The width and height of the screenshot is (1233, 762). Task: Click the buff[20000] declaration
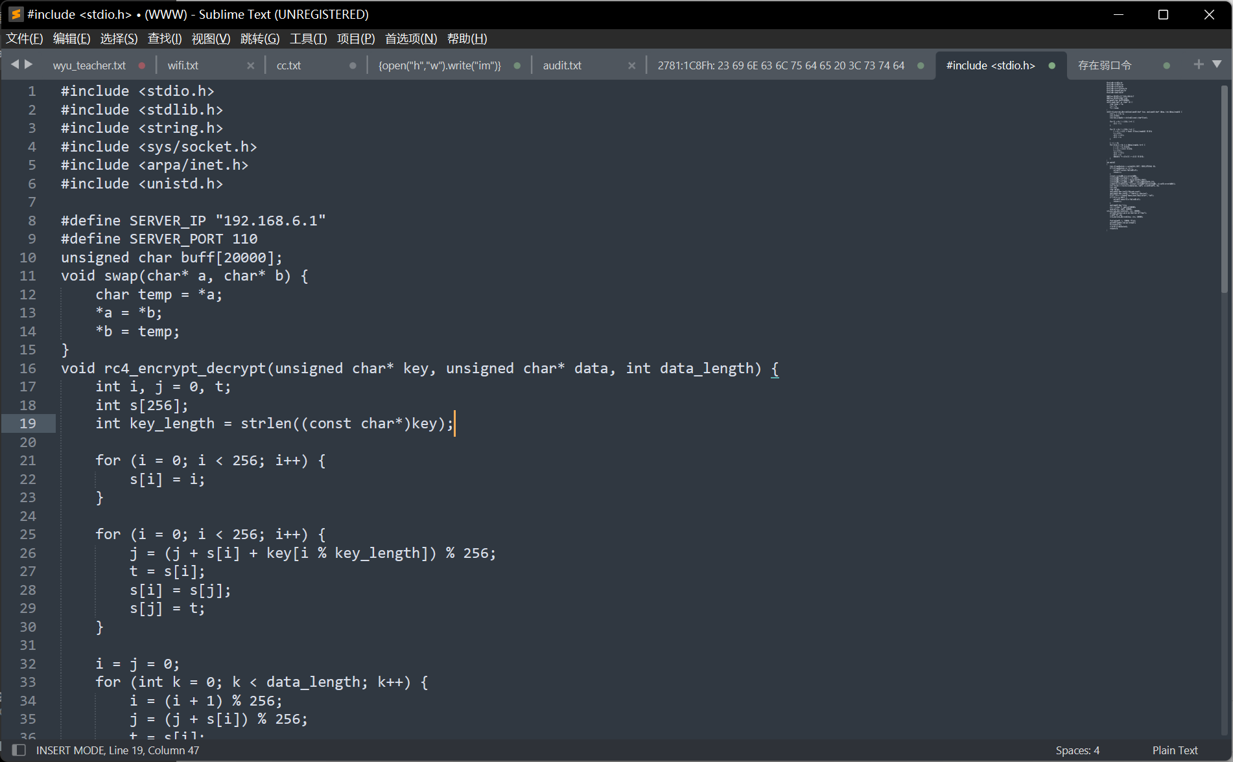pos(172,257)
